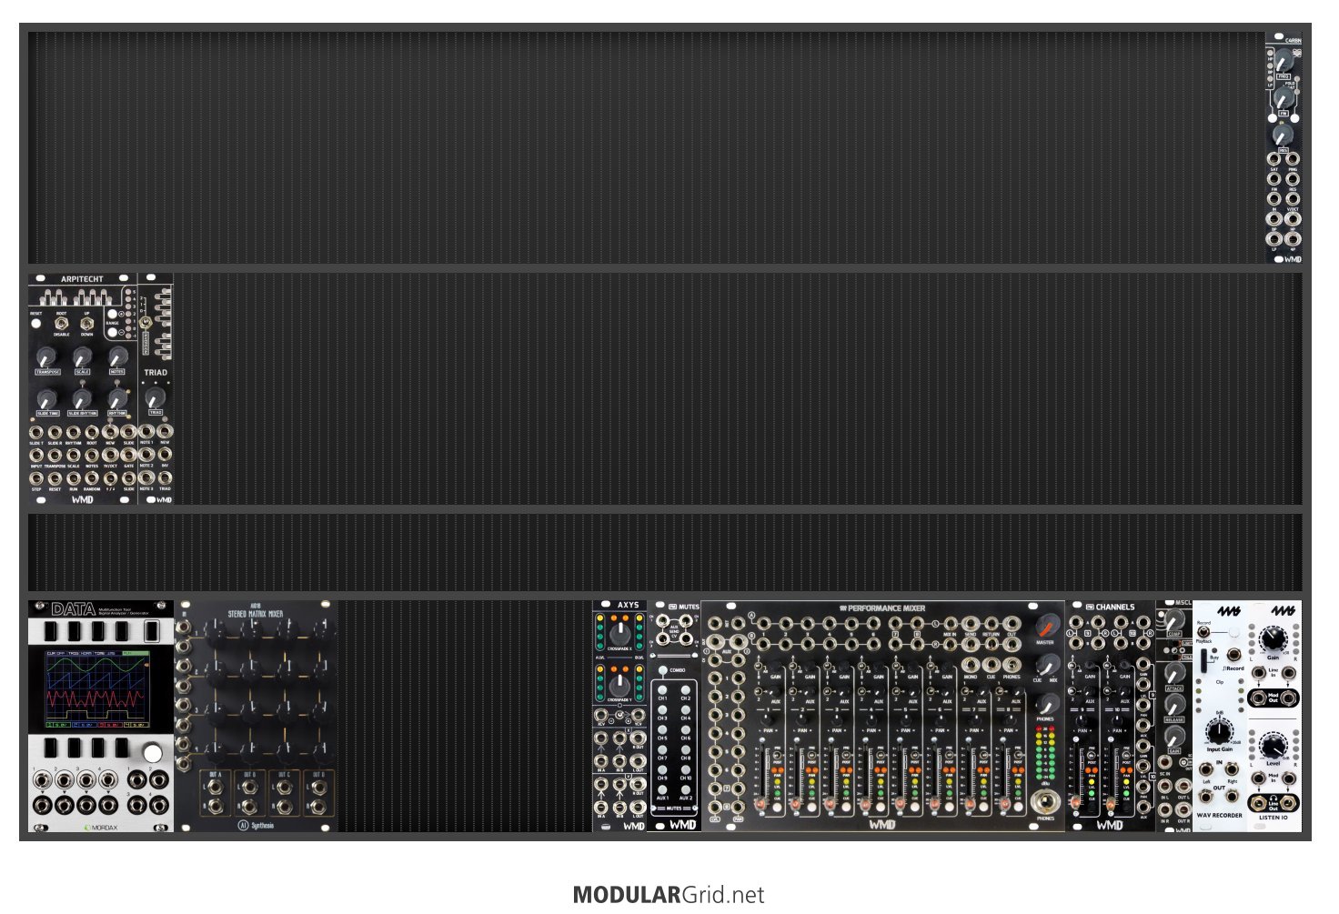Screen dimensions: 1339x914
Task: Click the COMP knob on MSCL compressor
Action: click(x=1173, y=620)
